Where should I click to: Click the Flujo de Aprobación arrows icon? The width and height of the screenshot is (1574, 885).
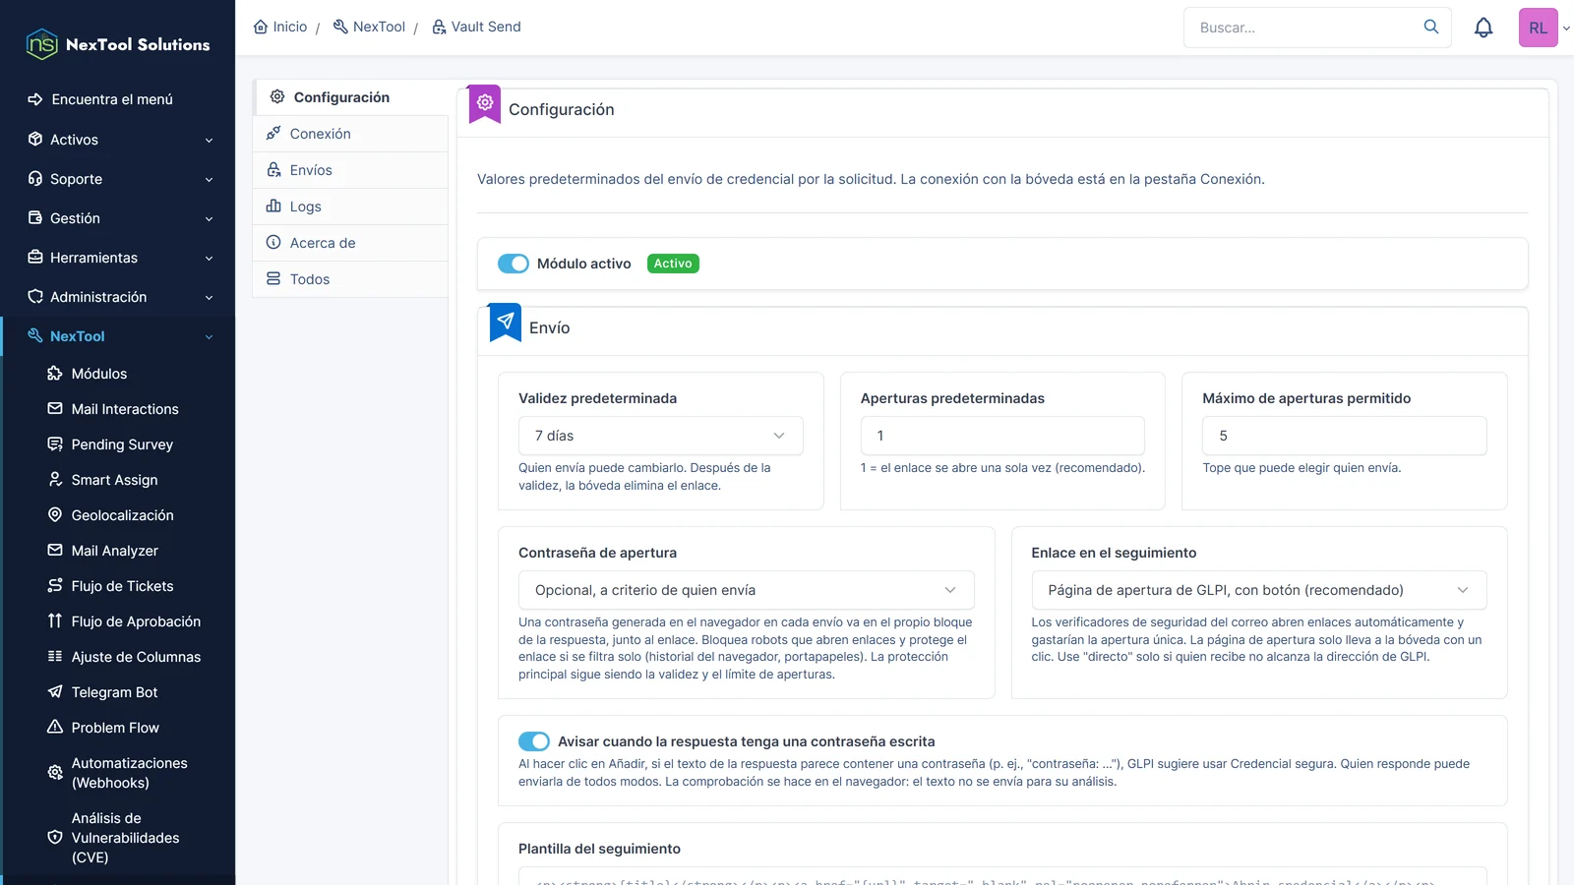(x=55, y=621)
